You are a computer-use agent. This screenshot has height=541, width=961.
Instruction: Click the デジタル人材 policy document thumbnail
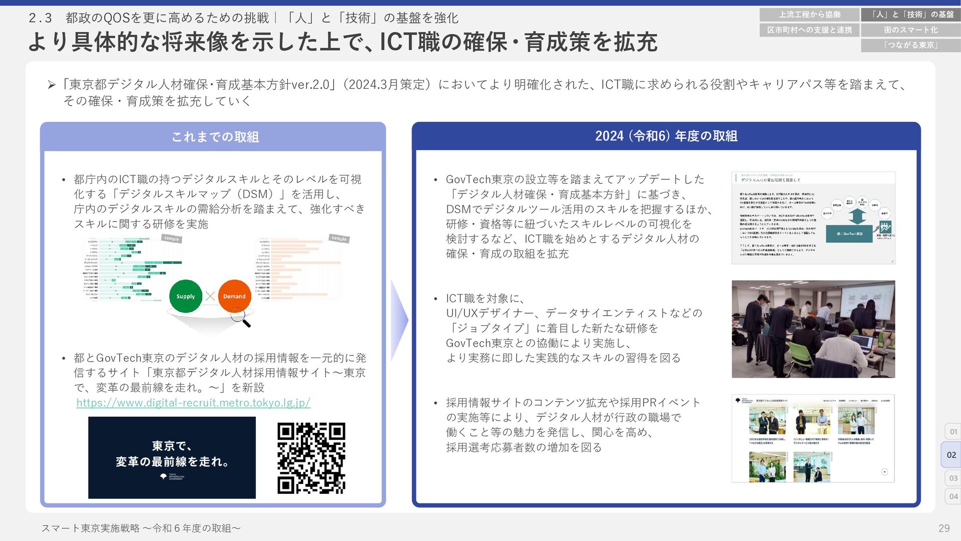(x=813, y=218)
